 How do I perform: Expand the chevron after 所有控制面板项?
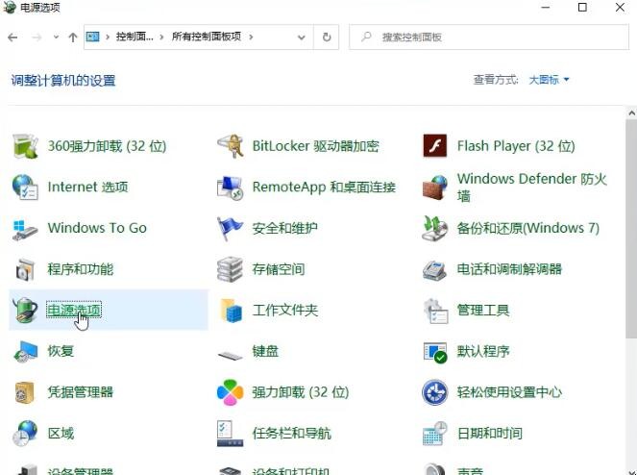(x=251, y=37)
